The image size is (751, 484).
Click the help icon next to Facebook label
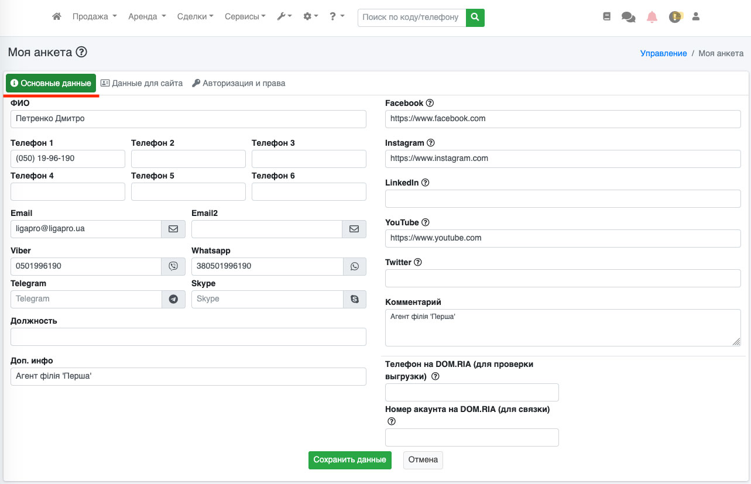point(430,103)
